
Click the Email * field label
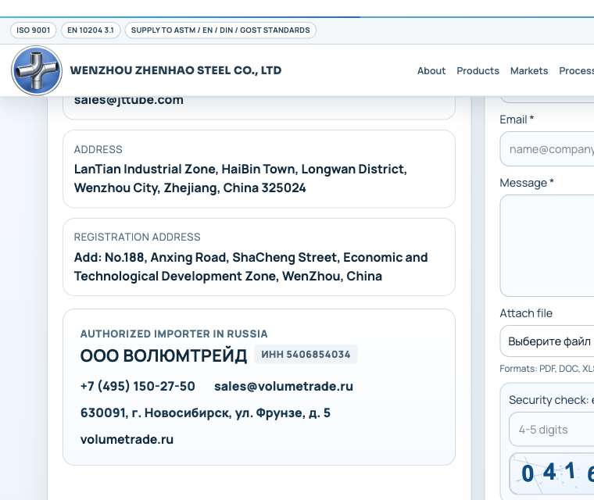tap(517, 120)
